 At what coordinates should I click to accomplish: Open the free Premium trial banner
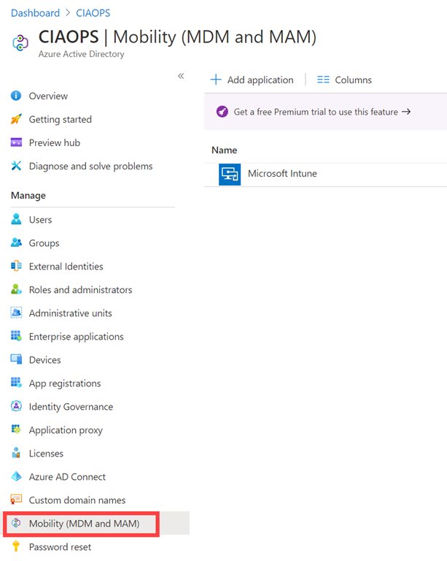[x=314, y=112]
